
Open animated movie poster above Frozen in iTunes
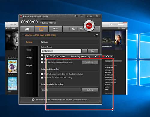(x=12, y=66)
